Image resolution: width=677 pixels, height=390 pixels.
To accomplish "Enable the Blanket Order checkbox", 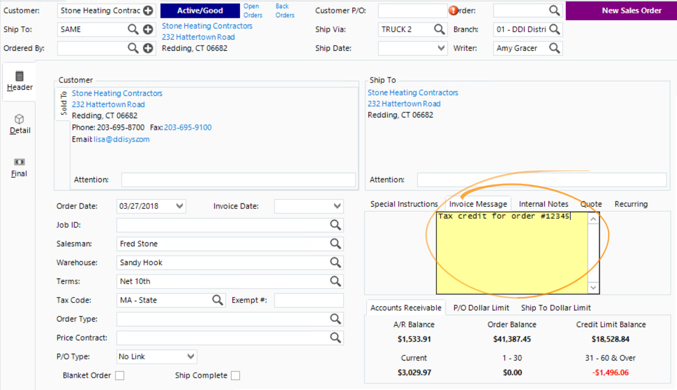I will 119,376.
